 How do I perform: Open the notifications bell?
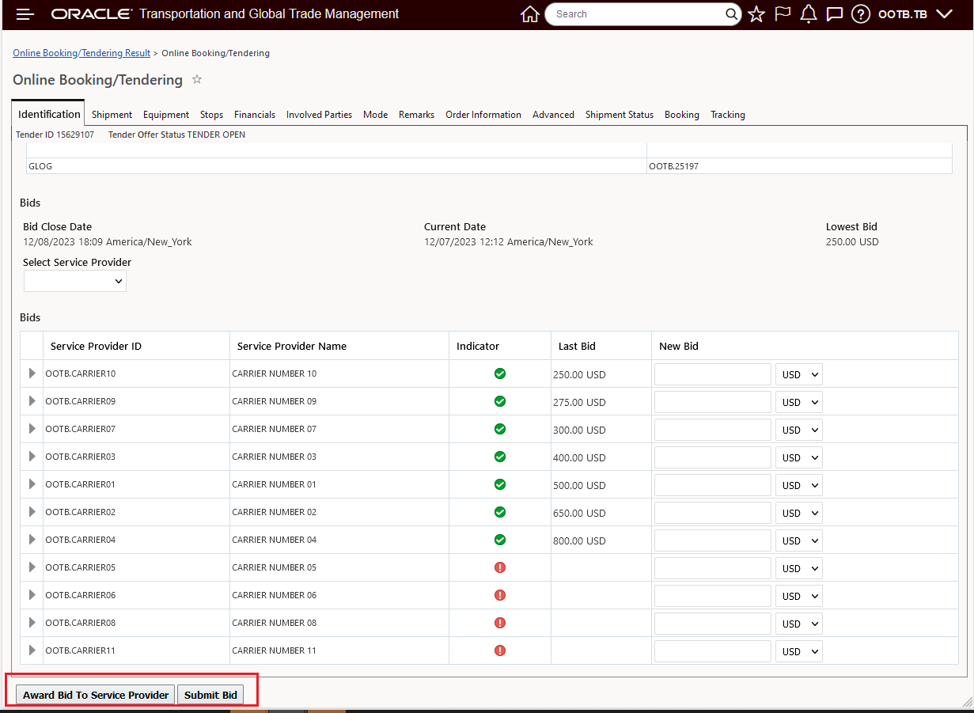pos(808,14)
